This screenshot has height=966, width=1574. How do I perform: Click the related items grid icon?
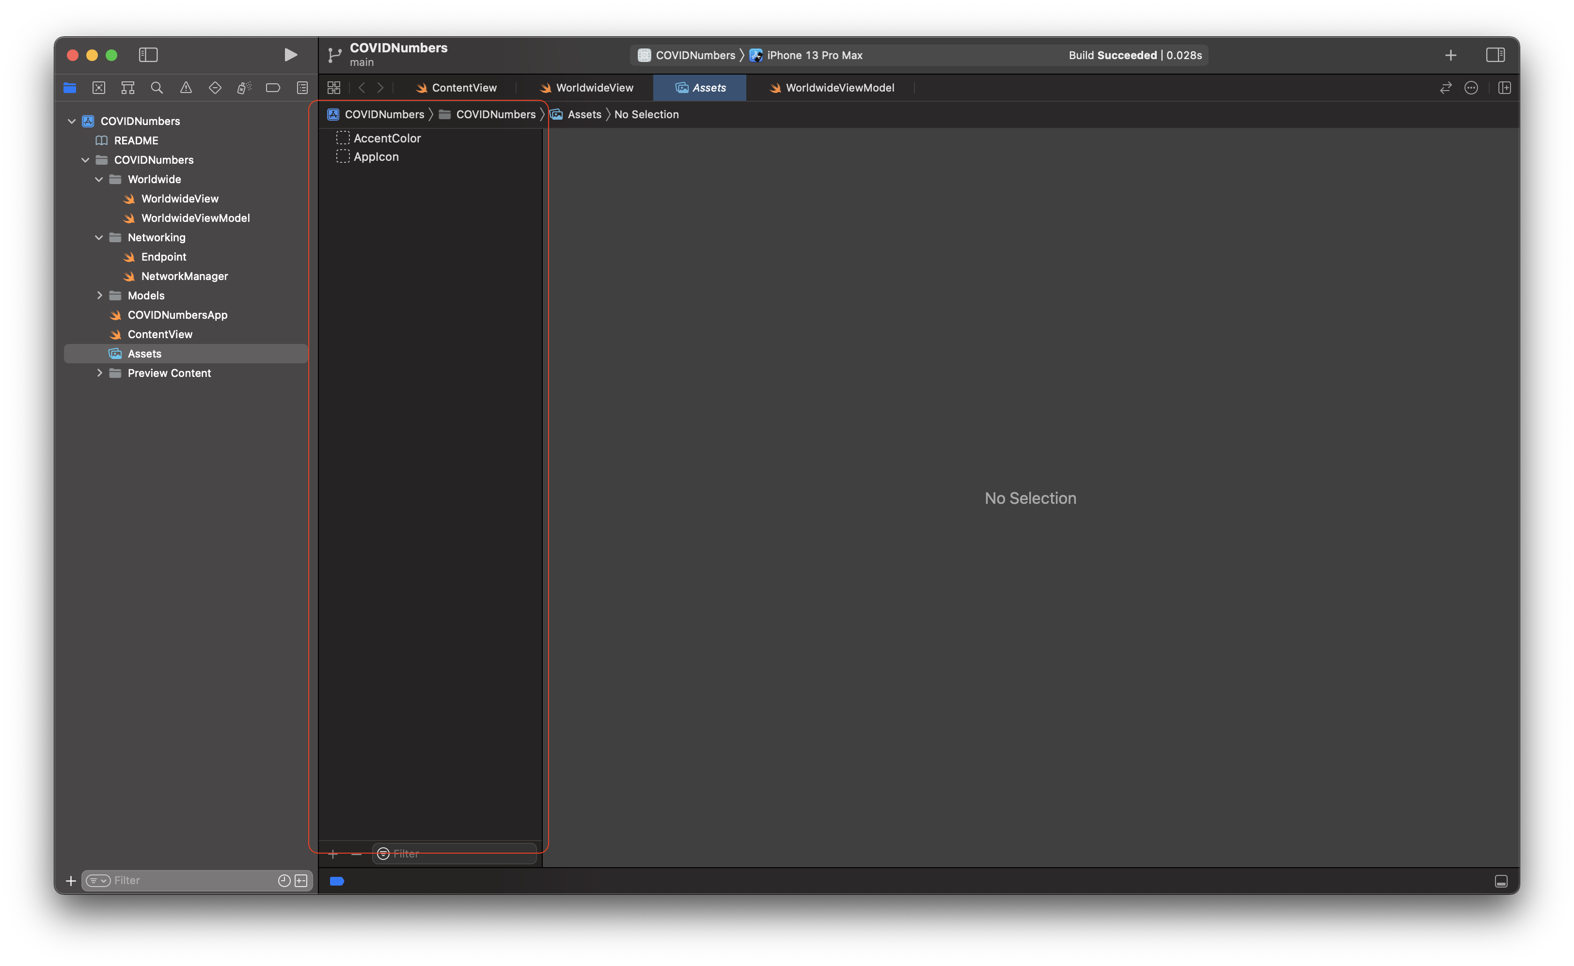pyautogui.click(x=333, y=88)
